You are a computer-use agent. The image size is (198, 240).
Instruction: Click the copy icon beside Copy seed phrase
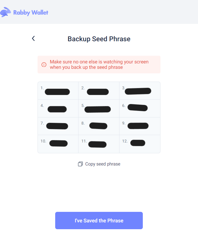80,164
